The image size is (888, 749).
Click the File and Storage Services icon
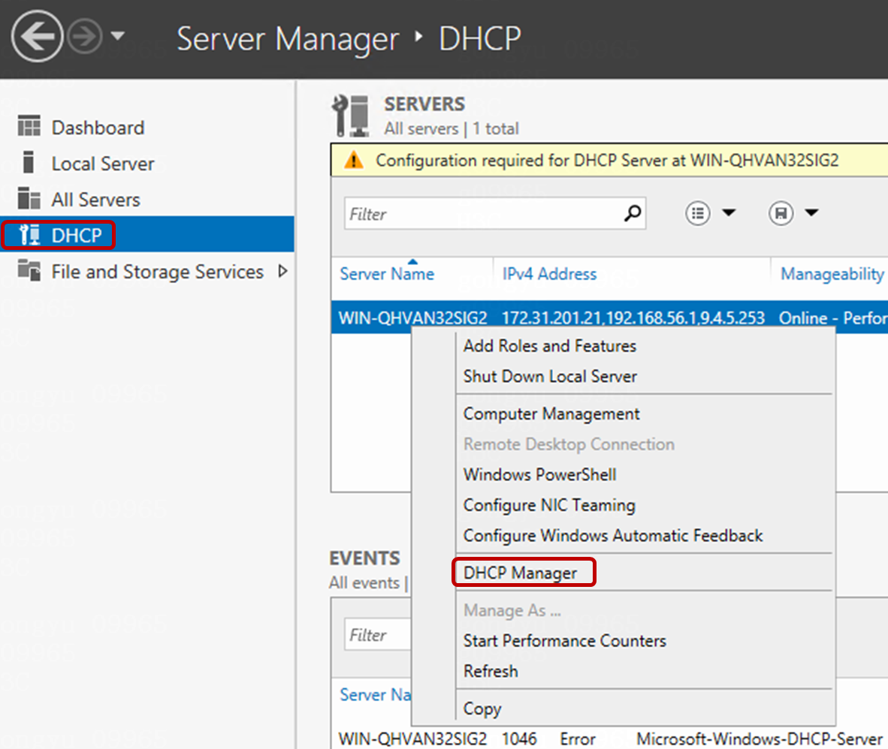(29, 270)
